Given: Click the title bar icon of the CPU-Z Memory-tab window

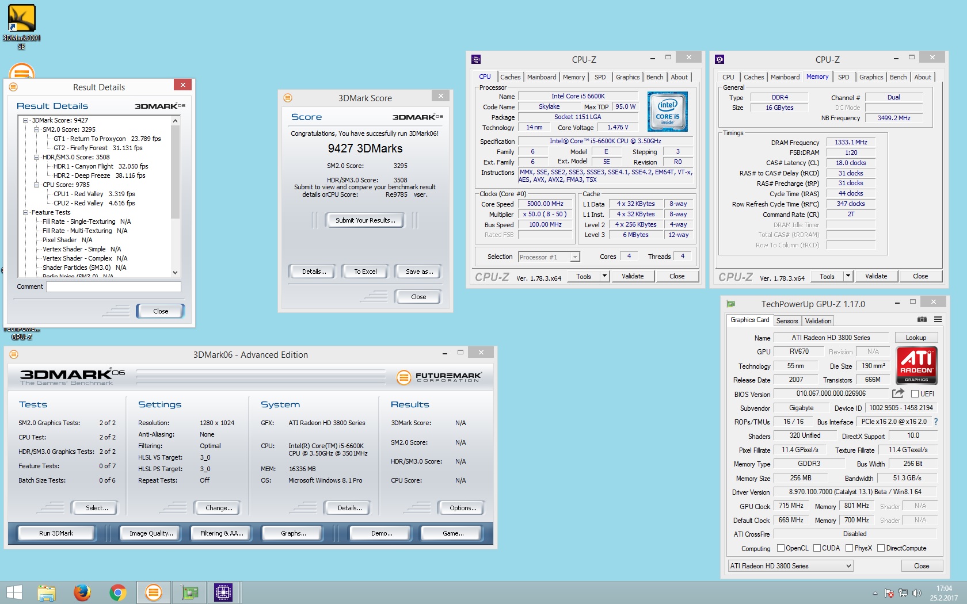Looking at the screenshot, I should tap(719, 59).
